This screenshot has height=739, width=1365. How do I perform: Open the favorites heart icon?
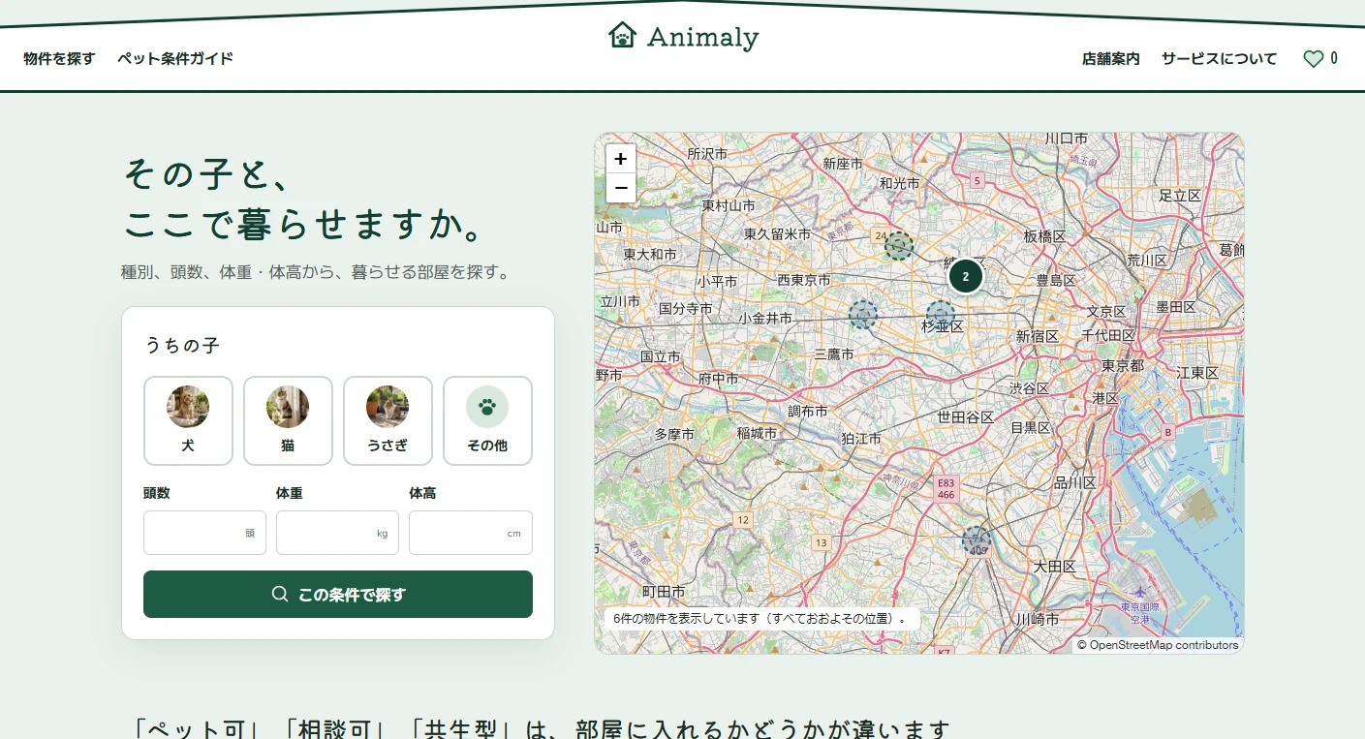[1313, 59]
